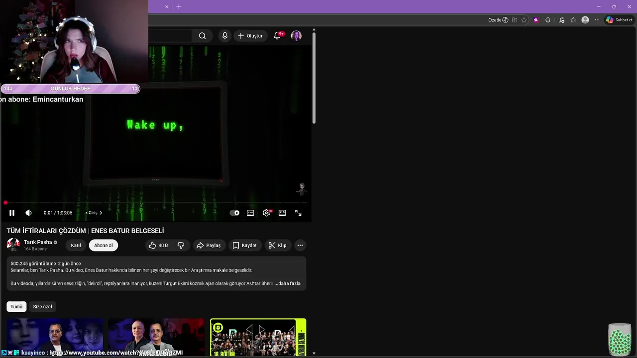Screen dimensions: 637x358
Task: Open the split-screen/apps icon in address bar
Action: 515,20
